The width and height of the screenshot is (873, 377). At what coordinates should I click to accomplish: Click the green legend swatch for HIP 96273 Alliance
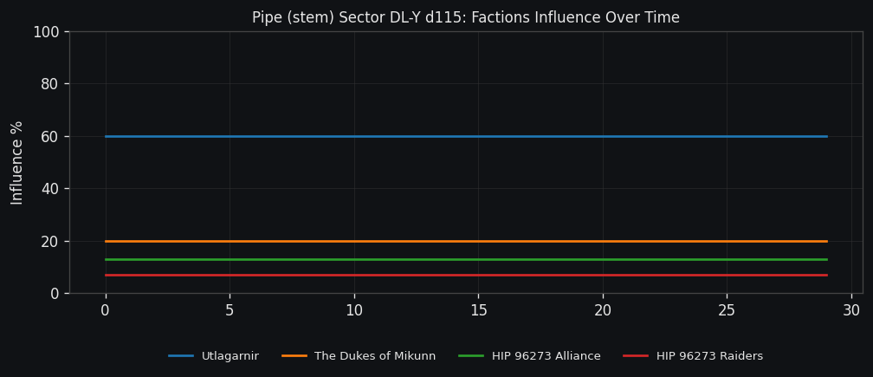tap(471, 356)
